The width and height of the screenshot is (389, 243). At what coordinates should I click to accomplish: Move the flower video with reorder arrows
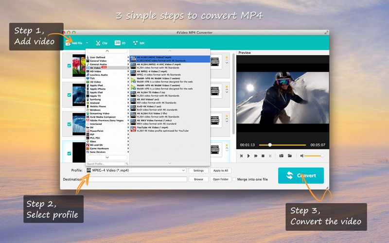coord(227,62)
